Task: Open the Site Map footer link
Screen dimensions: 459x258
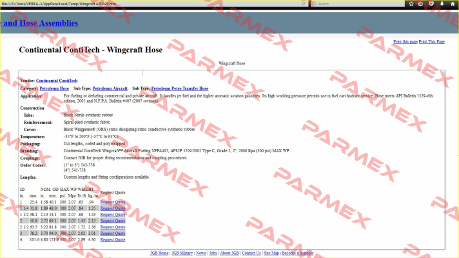Action: pyautogui.click(x=271, y=253)
